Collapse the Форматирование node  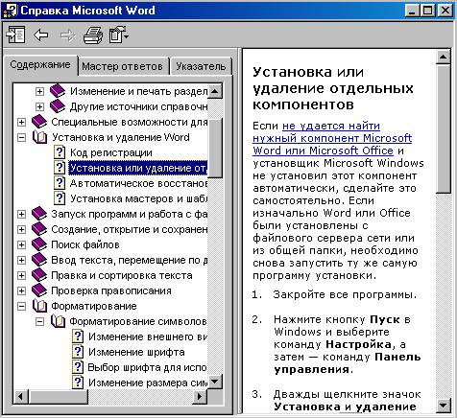pos(21,306)
